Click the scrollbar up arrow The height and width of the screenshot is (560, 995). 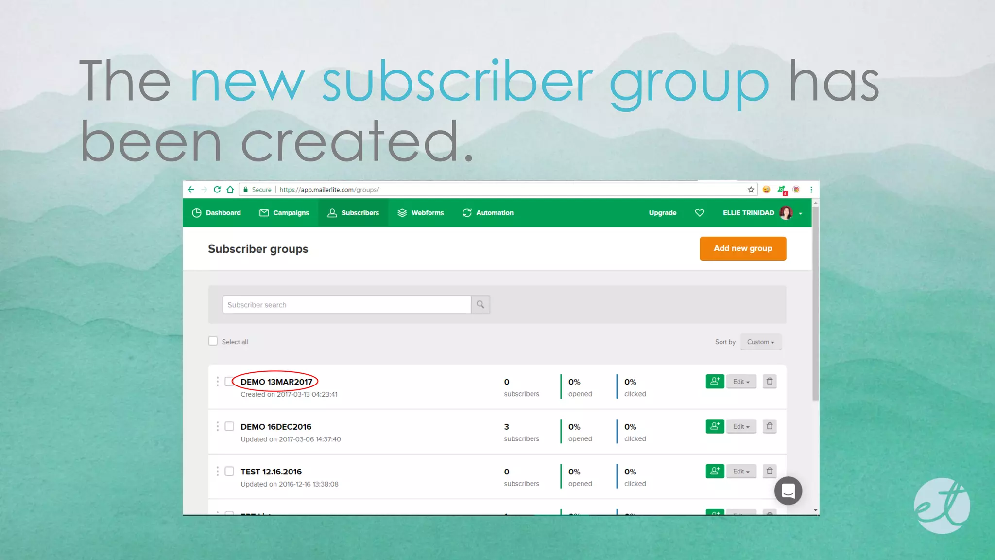tap(816, 202)
